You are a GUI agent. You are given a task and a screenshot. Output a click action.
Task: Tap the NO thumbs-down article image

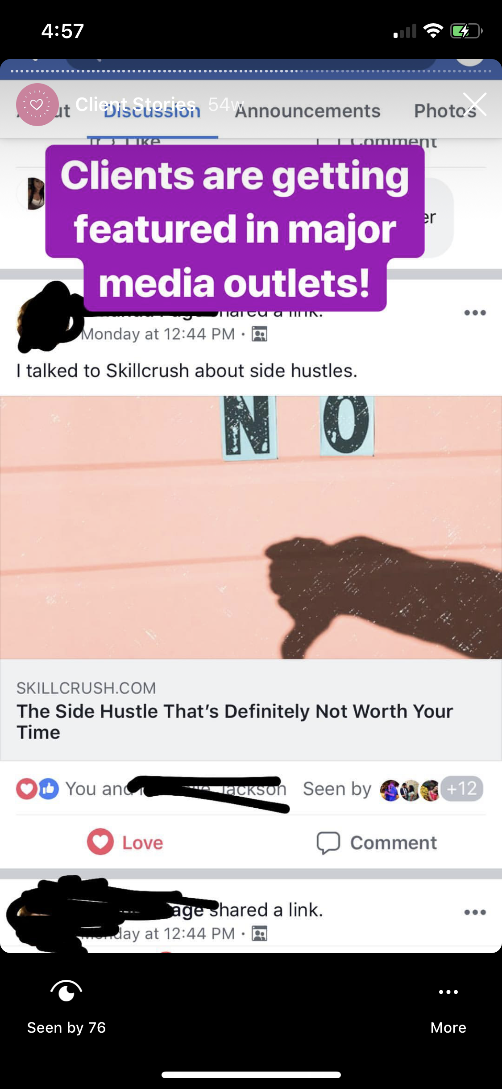click(x=251, y=528)
